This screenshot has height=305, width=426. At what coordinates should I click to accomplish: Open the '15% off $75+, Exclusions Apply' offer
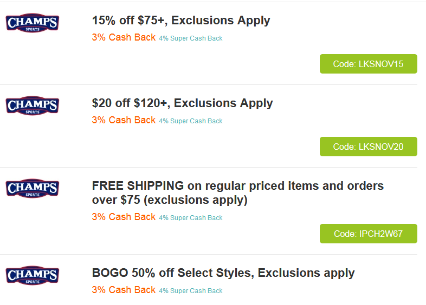pos(181,21)
